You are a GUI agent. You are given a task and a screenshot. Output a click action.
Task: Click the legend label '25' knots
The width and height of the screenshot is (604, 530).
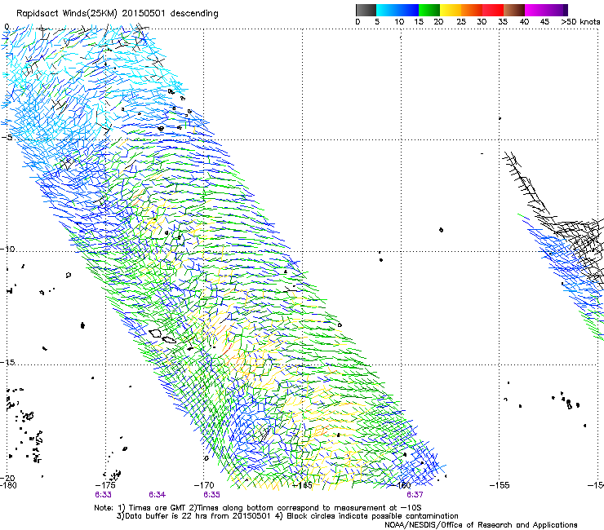click(x=461, y=22)
